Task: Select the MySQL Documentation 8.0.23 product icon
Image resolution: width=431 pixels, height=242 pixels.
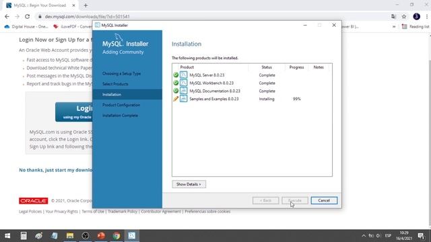Action: pos(183,91)
